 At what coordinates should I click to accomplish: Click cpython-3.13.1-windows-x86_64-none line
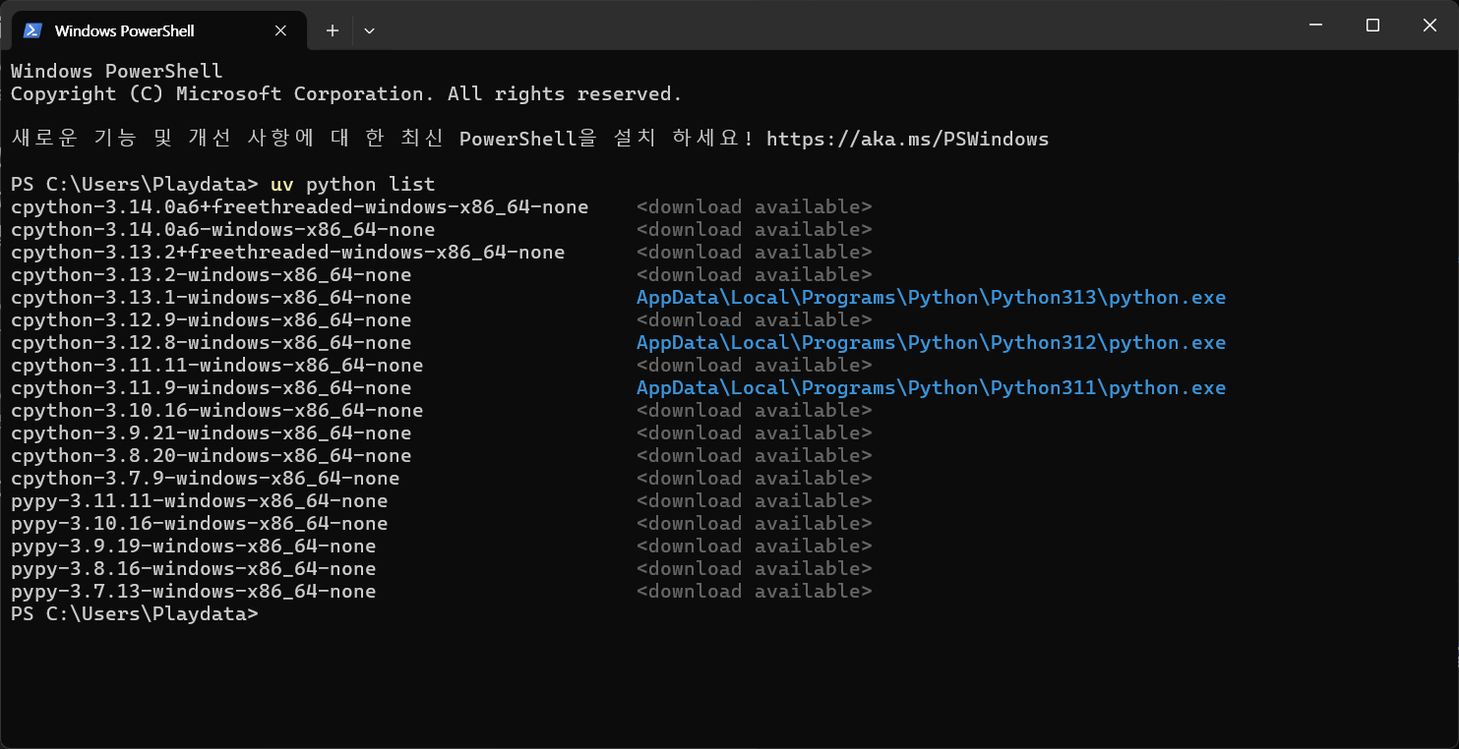click(x=212, y=297)
